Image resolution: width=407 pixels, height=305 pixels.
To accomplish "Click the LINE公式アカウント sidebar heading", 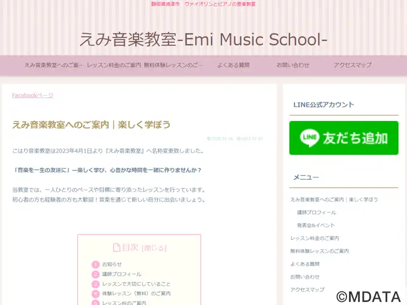I will [324, 105].
